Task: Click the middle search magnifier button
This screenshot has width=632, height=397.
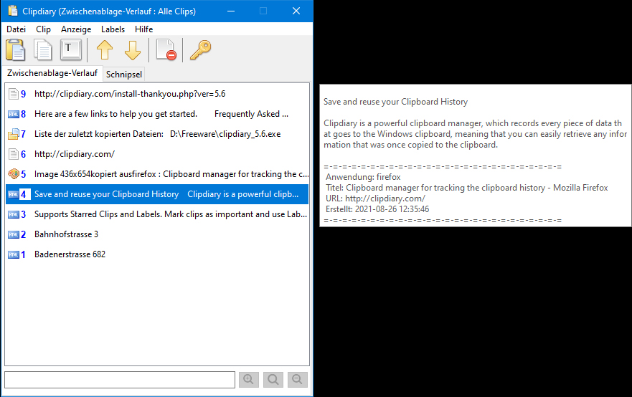Action: (x=273, y=380)
